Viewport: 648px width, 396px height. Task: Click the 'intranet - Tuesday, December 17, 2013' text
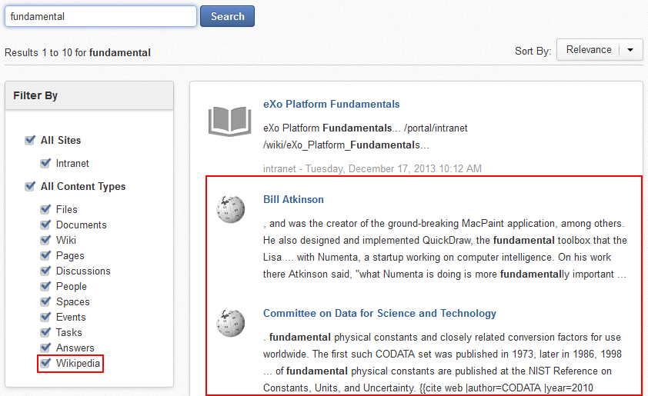372,169
